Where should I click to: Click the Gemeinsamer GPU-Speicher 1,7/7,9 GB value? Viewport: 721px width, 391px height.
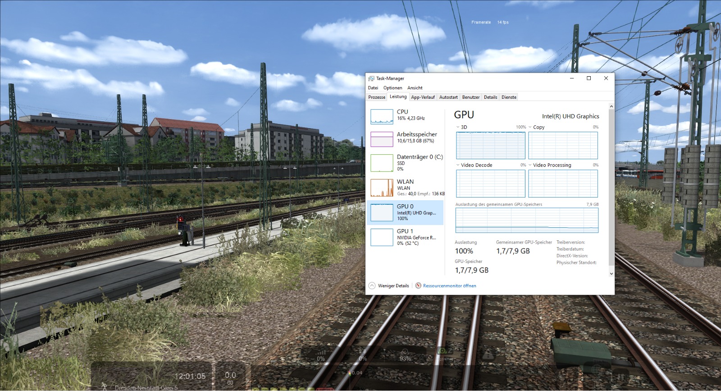pos(513,251)
